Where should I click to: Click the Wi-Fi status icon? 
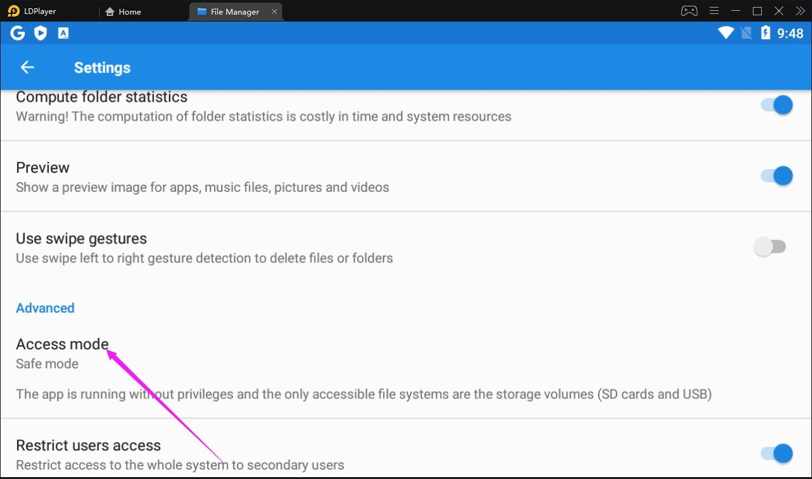point(725,32)
